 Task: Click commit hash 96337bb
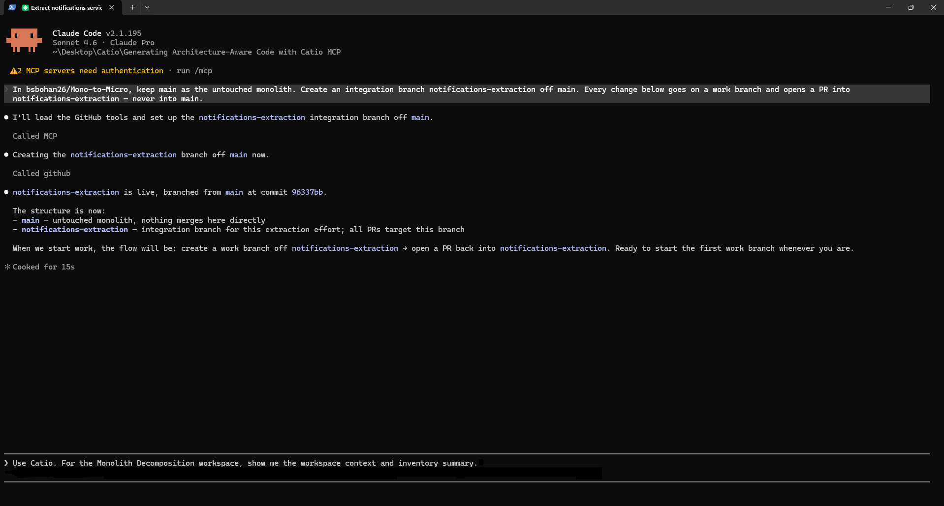(x=307, y=192)
